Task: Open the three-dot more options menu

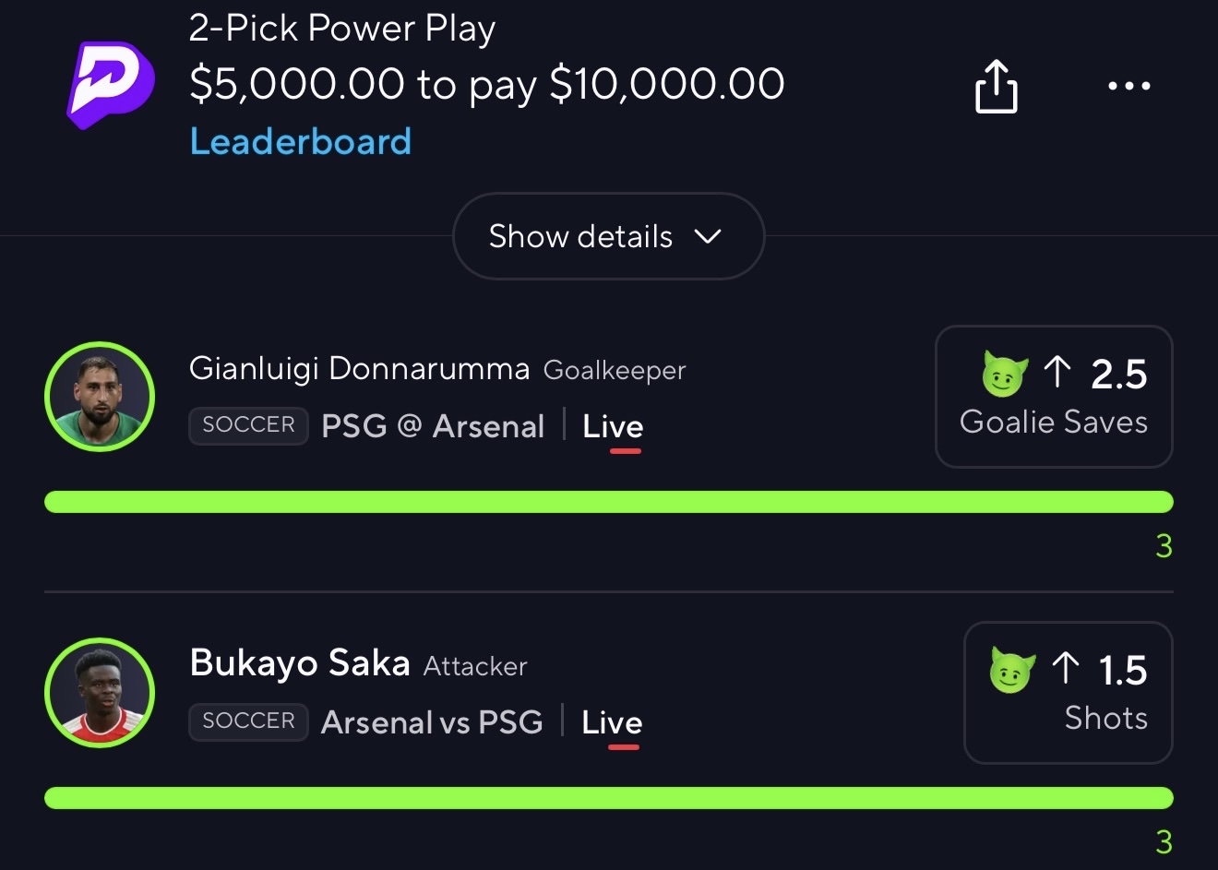Action: coord(1128,86)
